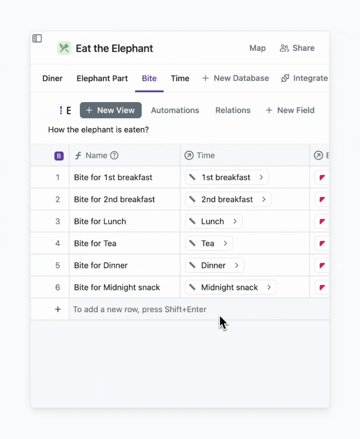Image resolution: width=360 pixels, height=439 pixels.
Task: Switch to the Diner tab
Action: 52,78
